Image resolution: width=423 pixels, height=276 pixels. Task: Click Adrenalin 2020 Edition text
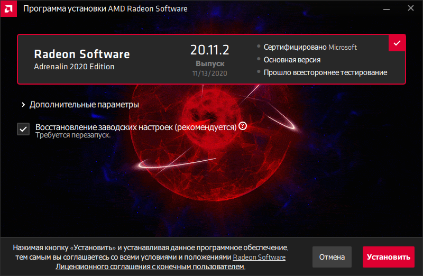74,67
